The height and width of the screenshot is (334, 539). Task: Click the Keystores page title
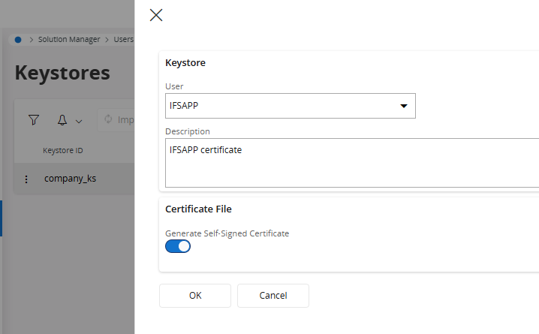coord(62,73)
